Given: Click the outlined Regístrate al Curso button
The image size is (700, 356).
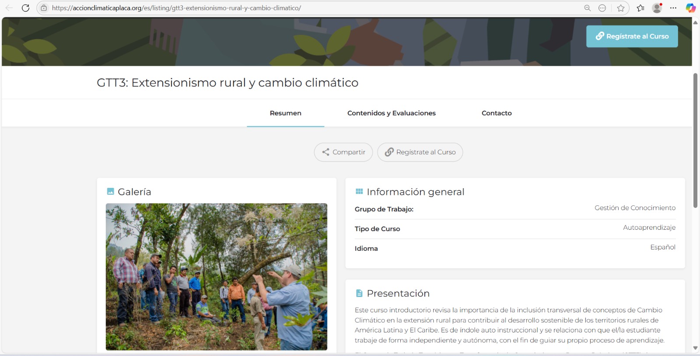Looking at the screenshot, I should (x=420, y=152).
